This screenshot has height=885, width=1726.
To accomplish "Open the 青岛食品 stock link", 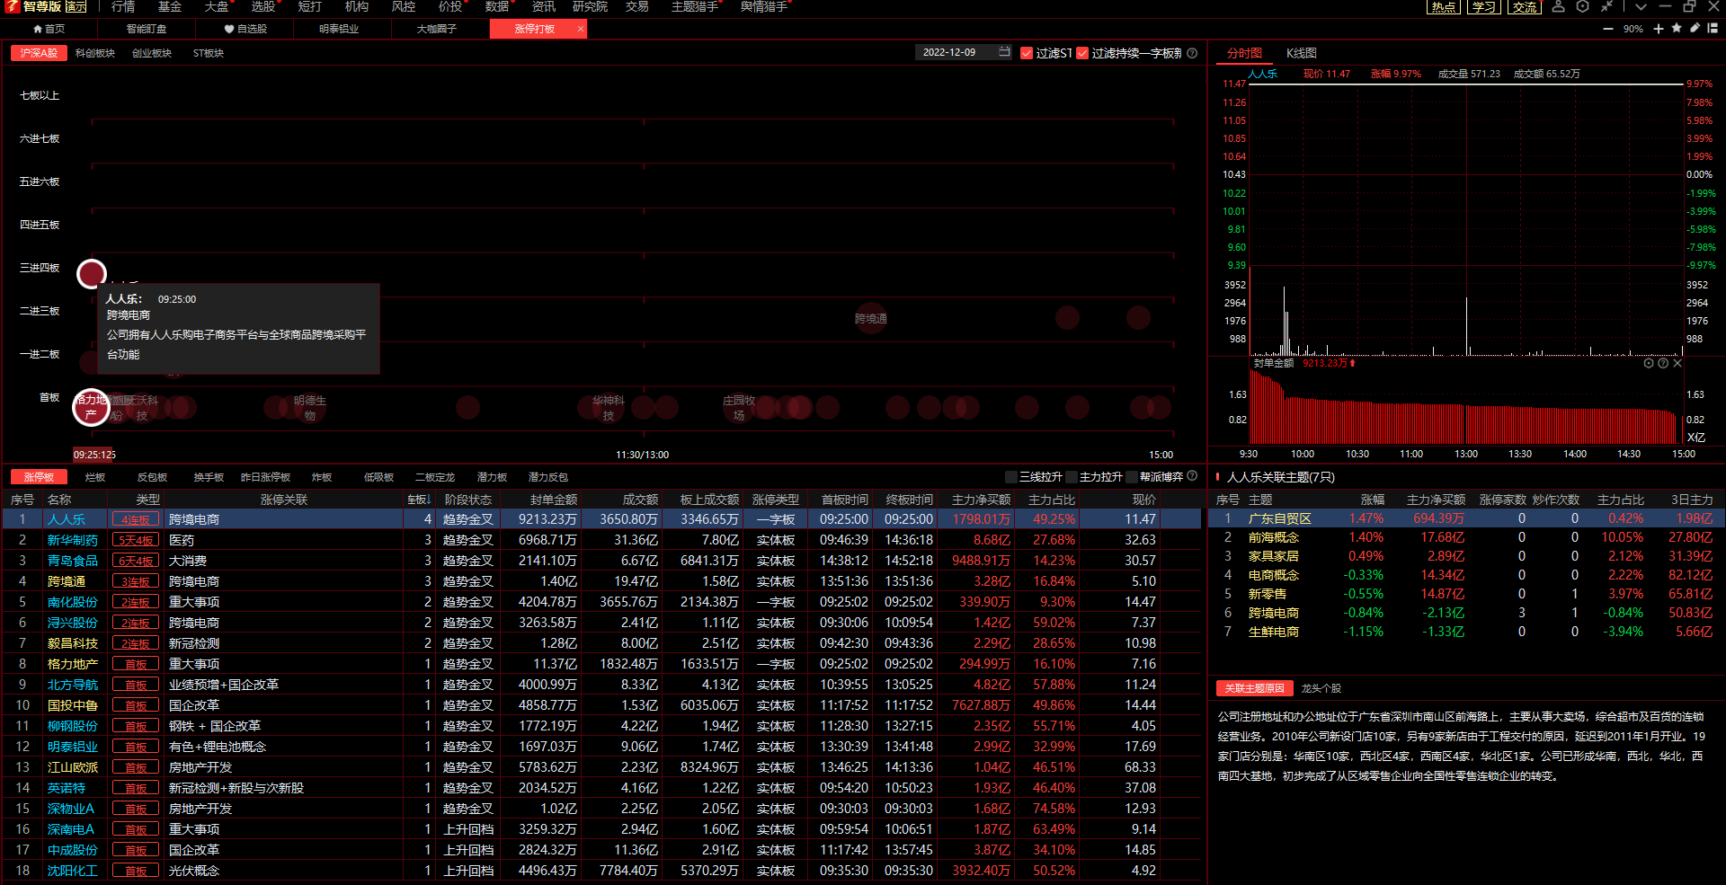I will point(73,561).
